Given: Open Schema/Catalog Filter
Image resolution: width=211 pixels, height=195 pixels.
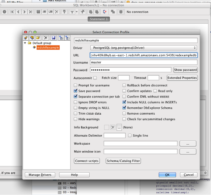Looking at the screenshot, I should [123, 161].
